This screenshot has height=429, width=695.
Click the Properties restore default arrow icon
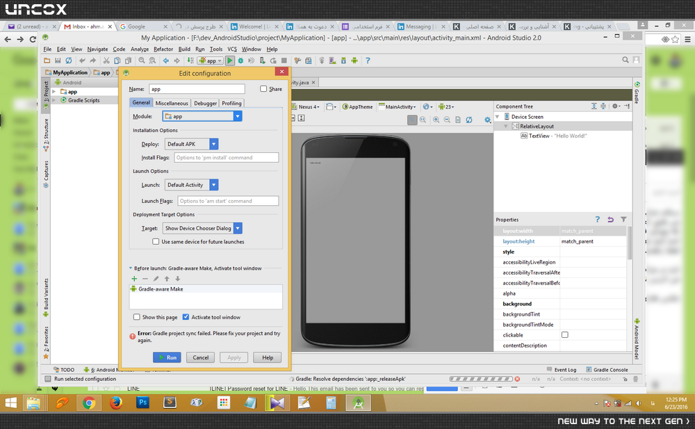[610, 219]
